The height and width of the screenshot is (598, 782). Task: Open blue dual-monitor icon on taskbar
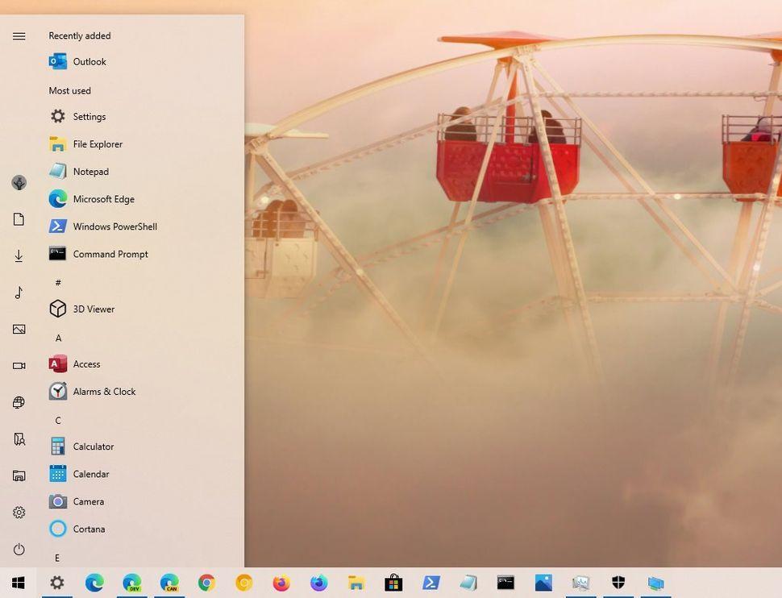point(655,583)
